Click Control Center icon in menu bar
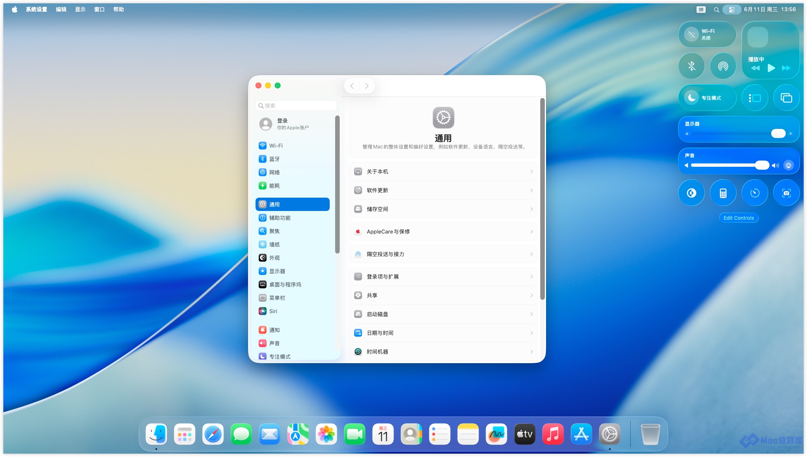 (x=732, y=10)
